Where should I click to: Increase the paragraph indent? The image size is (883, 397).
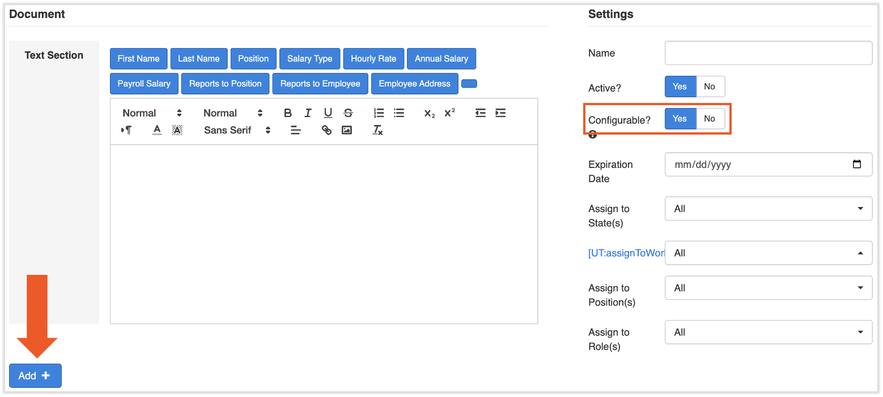500,113
